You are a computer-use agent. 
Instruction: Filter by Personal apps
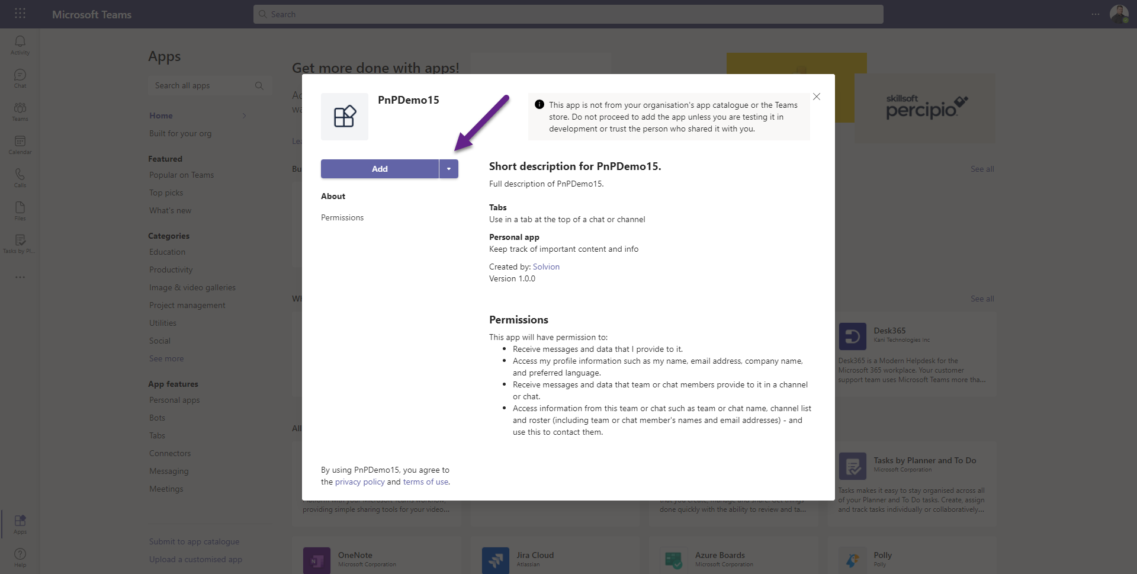[x=174, y=400]
